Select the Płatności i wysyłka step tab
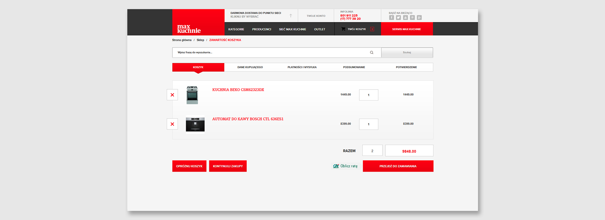 coord(302,67)
